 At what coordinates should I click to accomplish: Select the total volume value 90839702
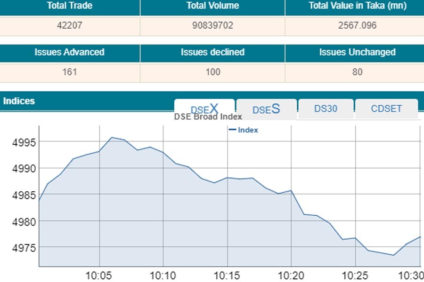click(x=212, y=26)
